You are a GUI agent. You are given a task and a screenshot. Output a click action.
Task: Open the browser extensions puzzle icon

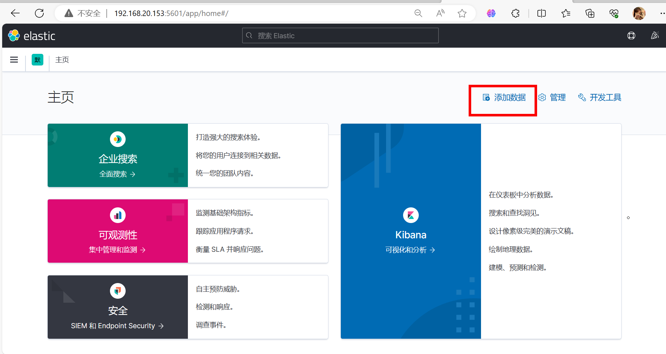point(515,13)
